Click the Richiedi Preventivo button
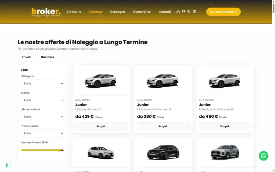275x172 pixels. [223, 12]
